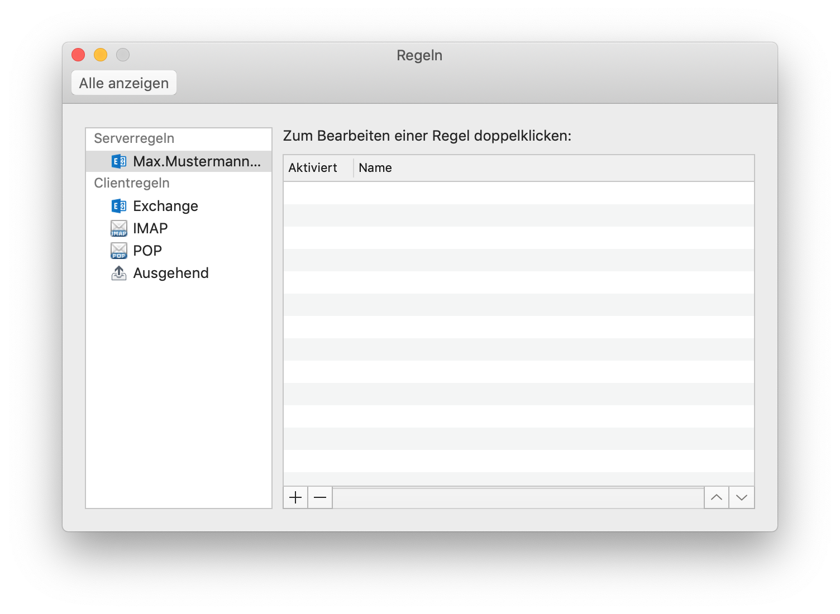Click the POP envelope icon
The width and height of the screenshot is (840, 614).
click(118, 250)
